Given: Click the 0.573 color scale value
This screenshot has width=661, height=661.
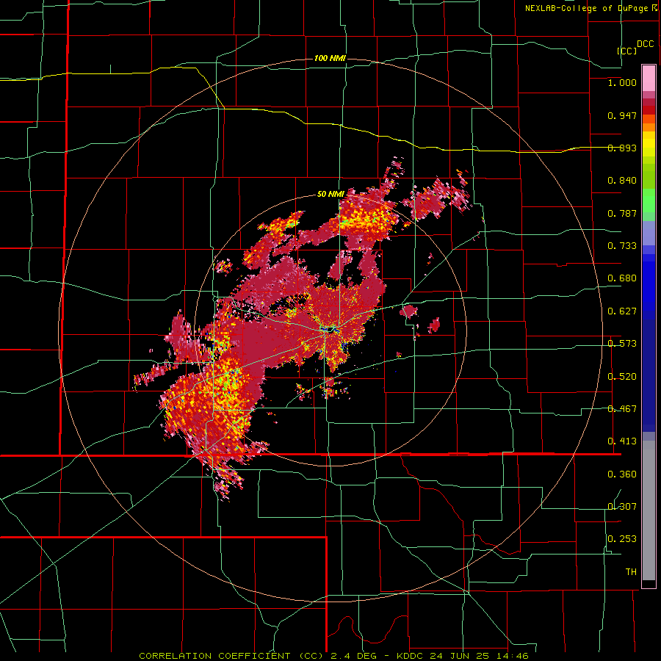Looking at the screenshot, I should [x=622, y=344].
